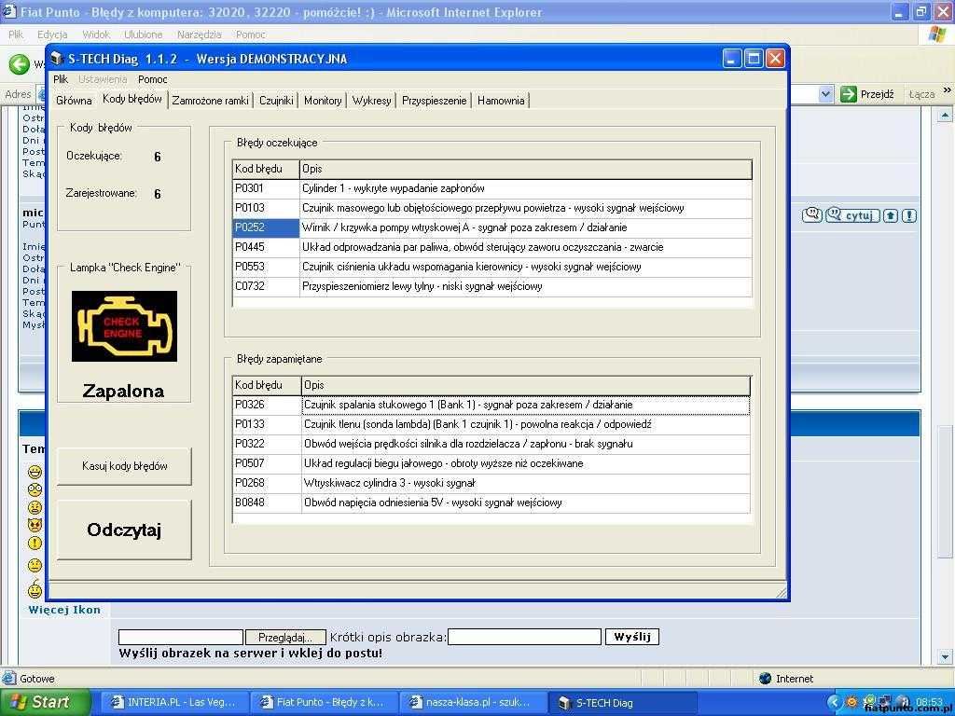Open Ulubione menu in Internet Explorer
Screen dimensions: 955x716
coord(143,34)
